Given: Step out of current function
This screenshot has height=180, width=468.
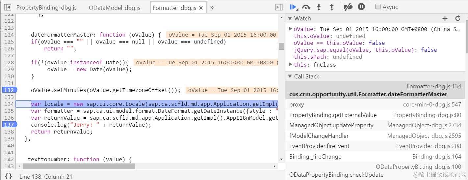Looking at the screenshot, I should click(x=332, y=7).
